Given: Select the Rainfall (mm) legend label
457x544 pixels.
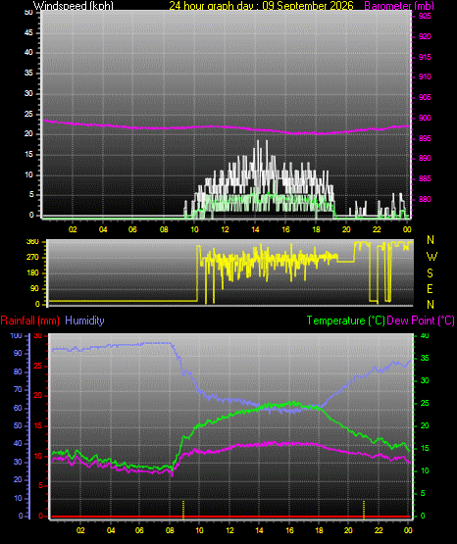Looking at the screenshot, I should click(x=29, y=321).
